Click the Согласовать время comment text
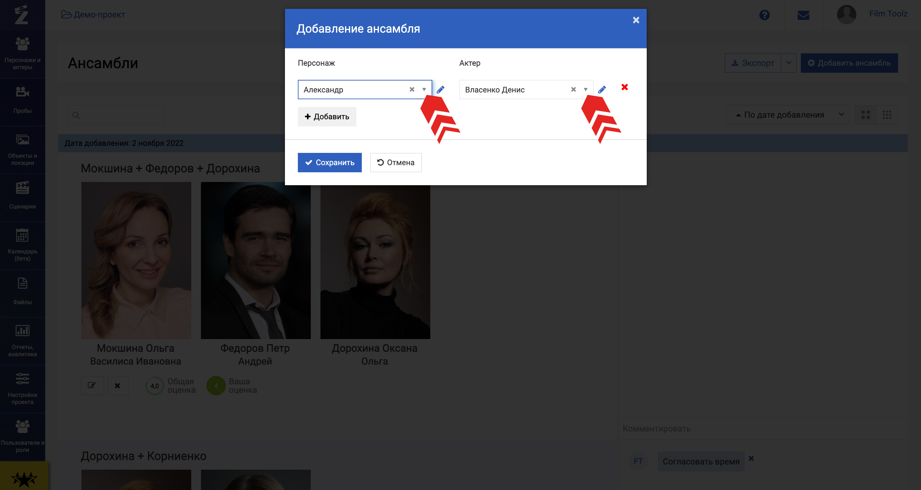Viewport: 921px width, 490px height. (x=701, y=461)
